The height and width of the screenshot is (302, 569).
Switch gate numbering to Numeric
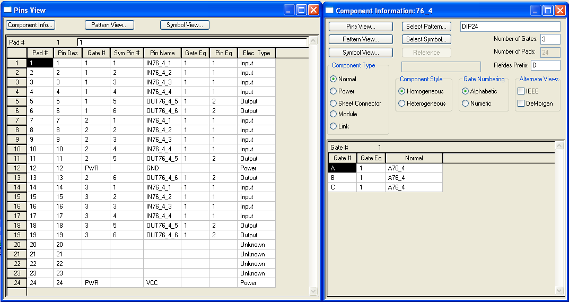point(466,103)
